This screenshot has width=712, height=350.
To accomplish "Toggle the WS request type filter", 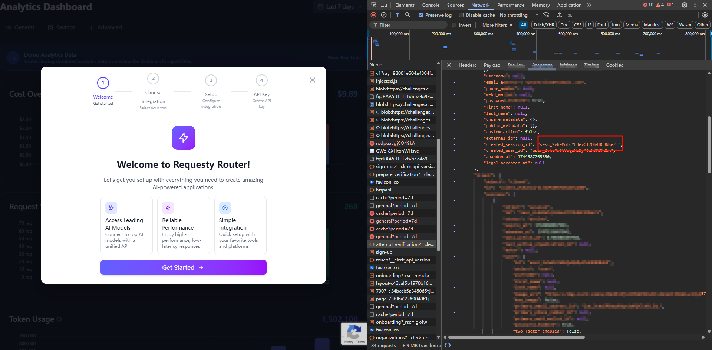I will pyautogui.click(x=670, y=25).
